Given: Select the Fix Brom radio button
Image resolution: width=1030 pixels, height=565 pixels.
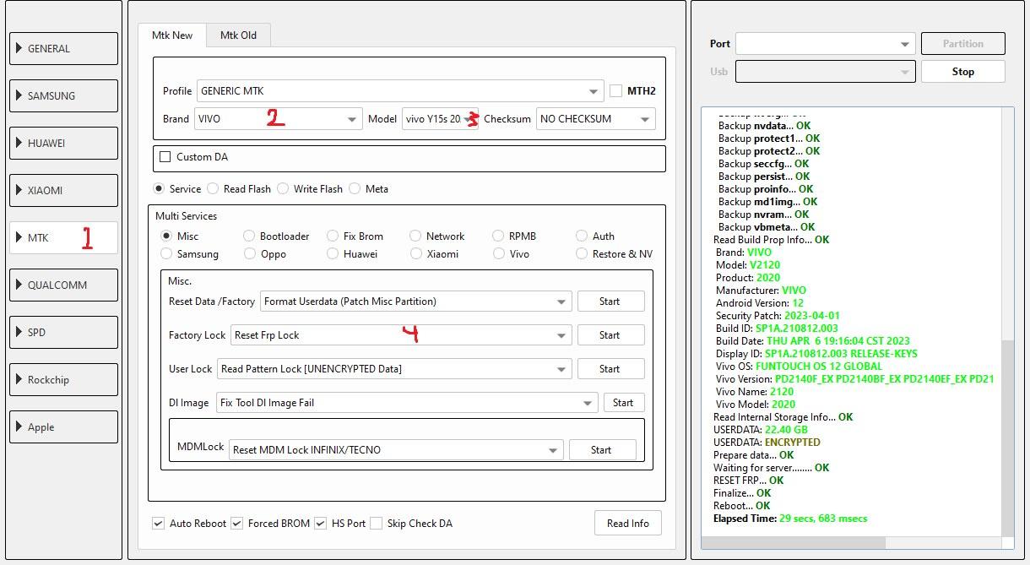Looking at the screenshot, I should click(x=333, y=236).
